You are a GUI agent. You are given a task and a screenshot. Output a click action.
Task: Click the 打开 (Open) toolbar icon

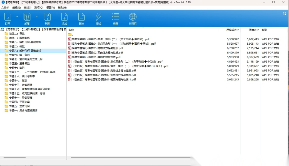pyautogui.click(x=7, y=17)
